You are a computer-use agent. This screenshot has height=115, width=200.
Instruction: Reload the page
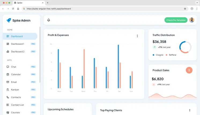13,9
